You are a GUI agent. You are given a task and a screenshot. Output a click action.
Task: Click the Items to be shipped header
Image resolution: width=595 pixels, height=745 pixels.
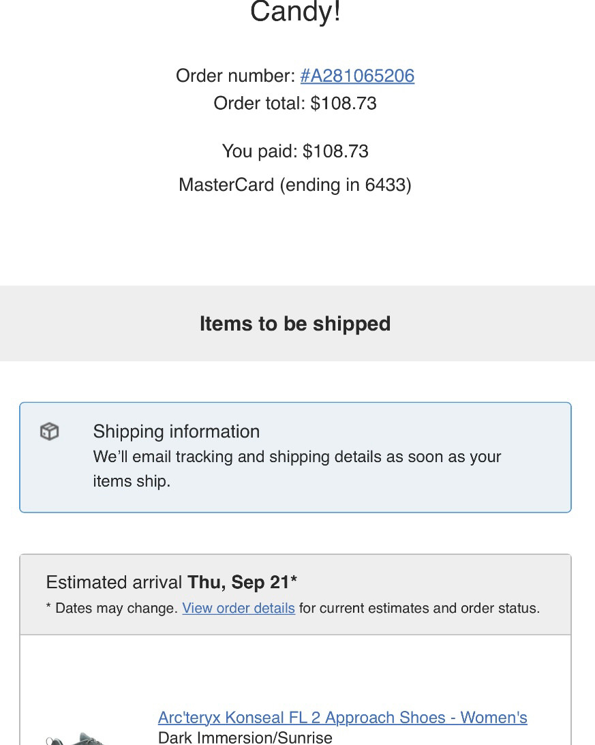(x=295, y=324)
